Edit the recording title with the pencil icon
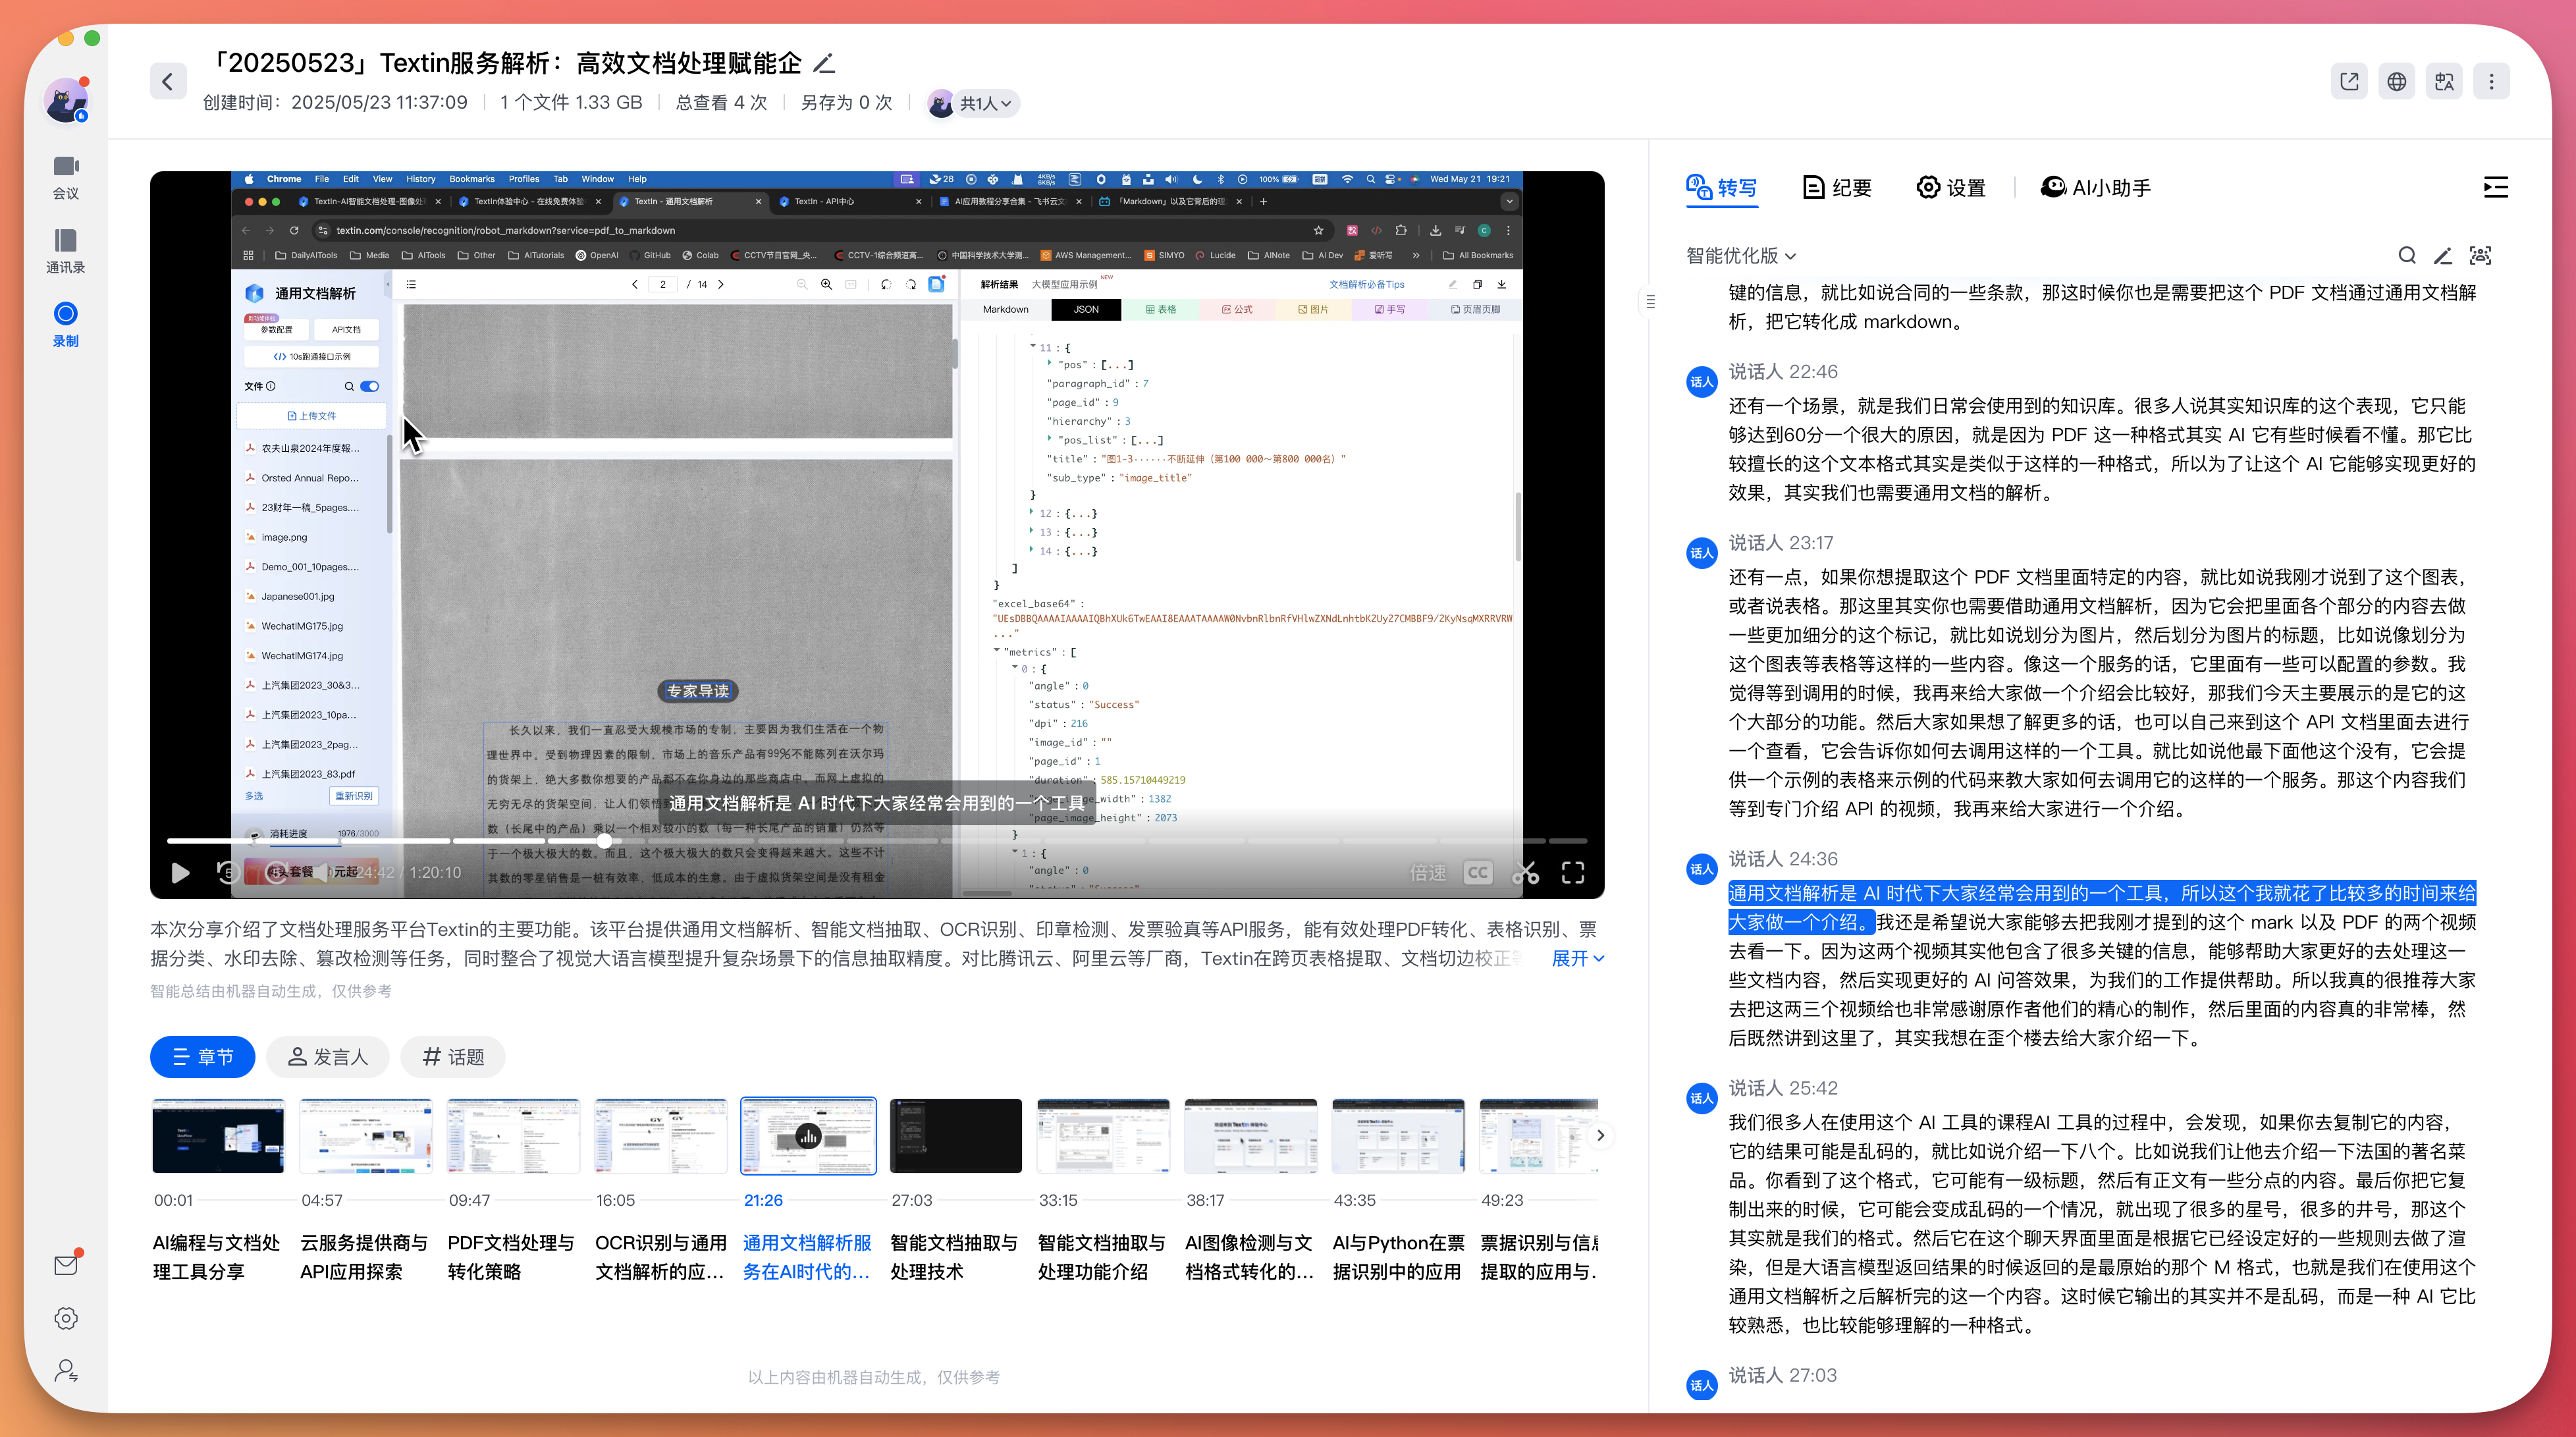 [824, 63]
